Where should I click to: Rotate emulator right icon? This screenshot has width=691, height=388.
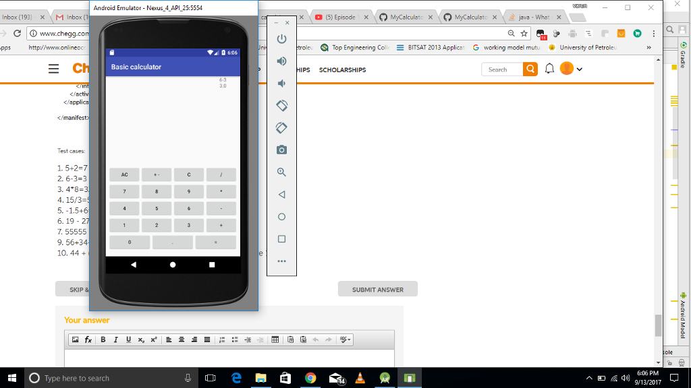tap(281, 128)
